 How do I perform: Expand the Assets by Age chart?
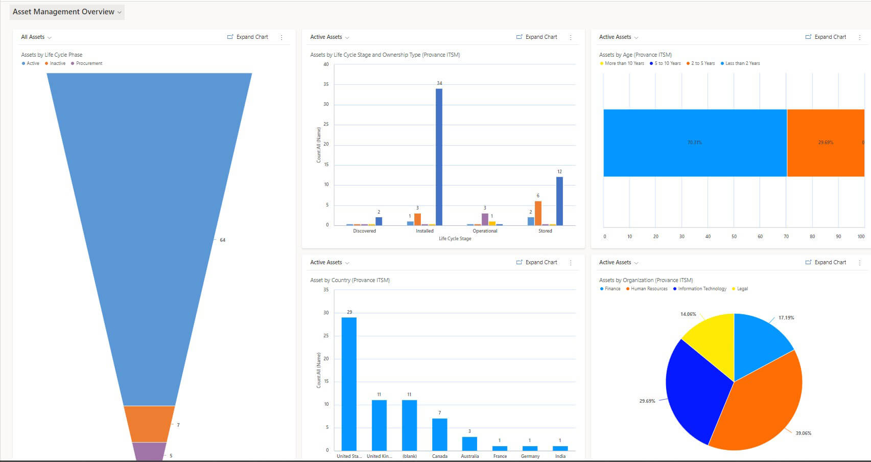(826, 37)
